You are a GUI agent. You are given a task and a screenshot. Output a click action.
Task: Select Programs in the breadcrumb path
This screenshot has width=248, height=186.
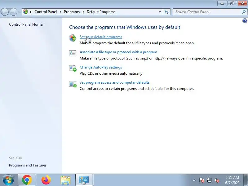click(72, 12)
